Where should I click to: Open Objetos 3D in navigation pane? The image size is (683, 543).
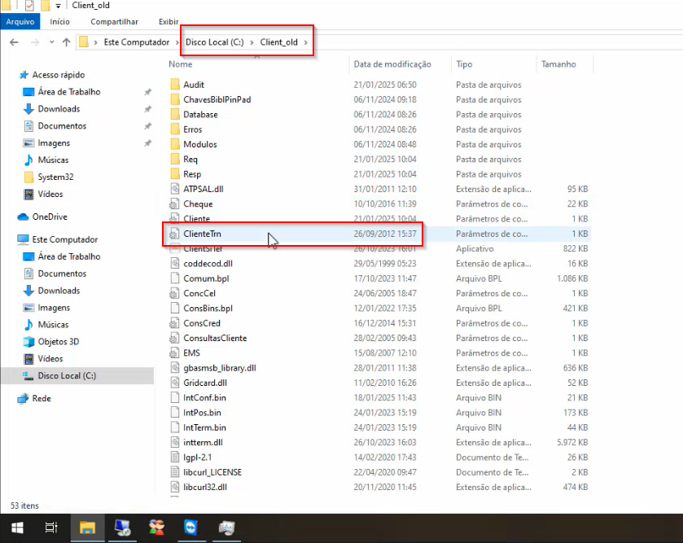coord(59,341)
